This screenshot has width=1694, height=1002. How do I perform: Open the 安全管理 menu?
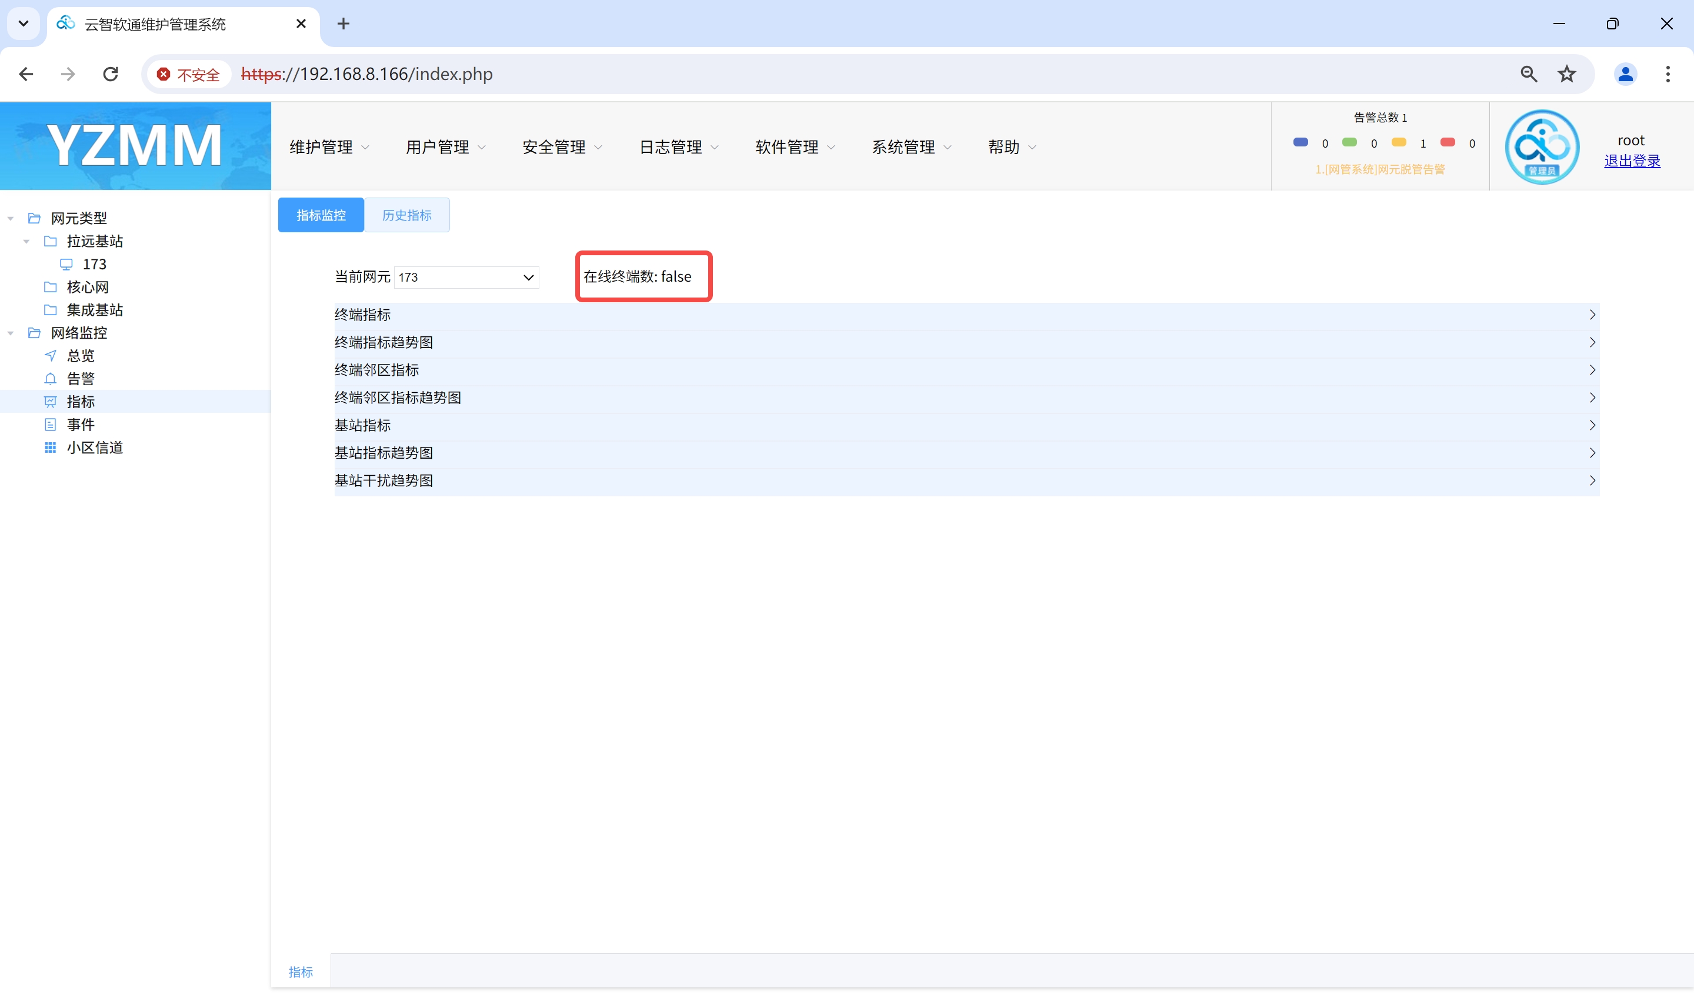(562, 146)
